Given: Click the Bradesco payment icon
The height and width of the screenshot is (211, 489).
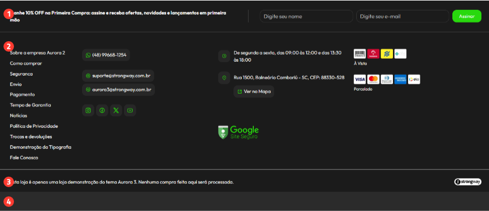Looking at the screenshot, I should click(x=373, y=54).
